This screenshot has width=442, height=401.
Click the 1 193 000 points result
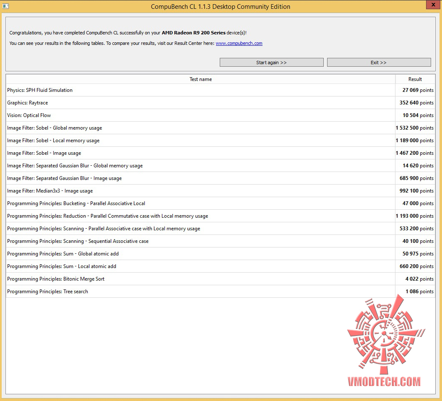coord(415,216)
